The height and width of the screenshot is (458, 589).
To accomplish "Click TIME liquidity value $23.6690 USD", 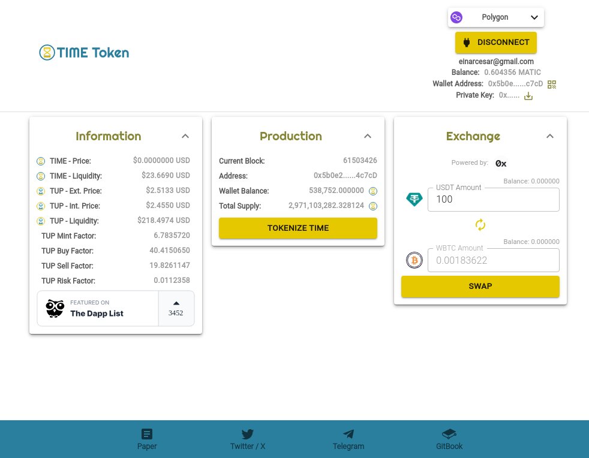I will point(166,175).
